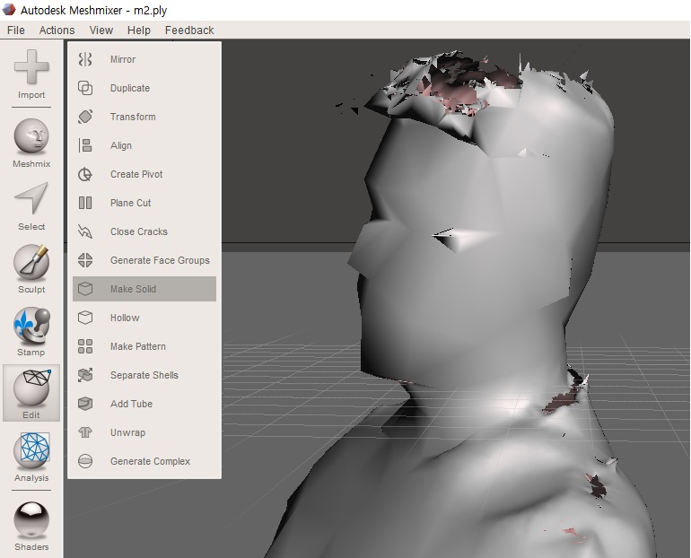Open the File menu
Screen dimensions: 691x558
pyautogui.click(x=16, y=30)
